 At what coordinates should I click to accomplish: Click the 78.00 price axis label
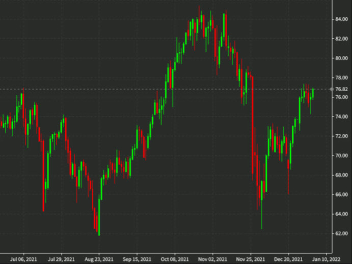pos(341,78)
